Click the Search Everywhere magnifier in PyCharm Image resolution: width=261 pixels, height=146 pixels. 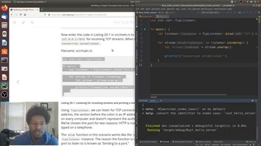[x=259, y=13]
